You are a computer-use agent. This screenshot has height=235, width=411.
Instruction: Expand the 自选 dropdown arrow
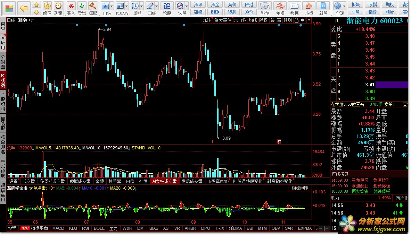112,6
